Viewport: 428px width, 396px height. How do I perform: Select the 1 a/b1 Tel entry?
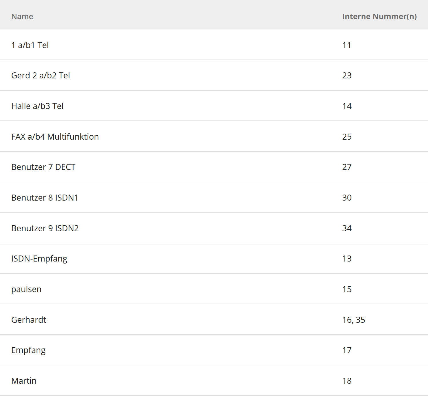30,45
